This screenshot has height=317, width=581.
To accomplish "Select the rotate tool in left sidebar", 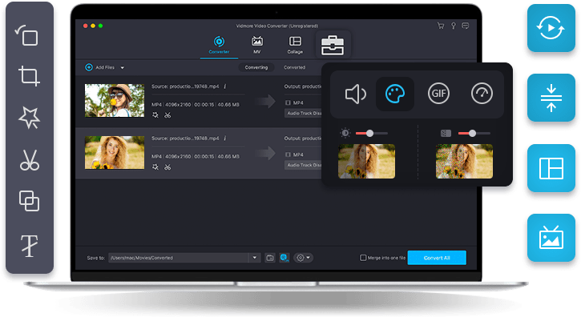I will (x=27, y=35).
